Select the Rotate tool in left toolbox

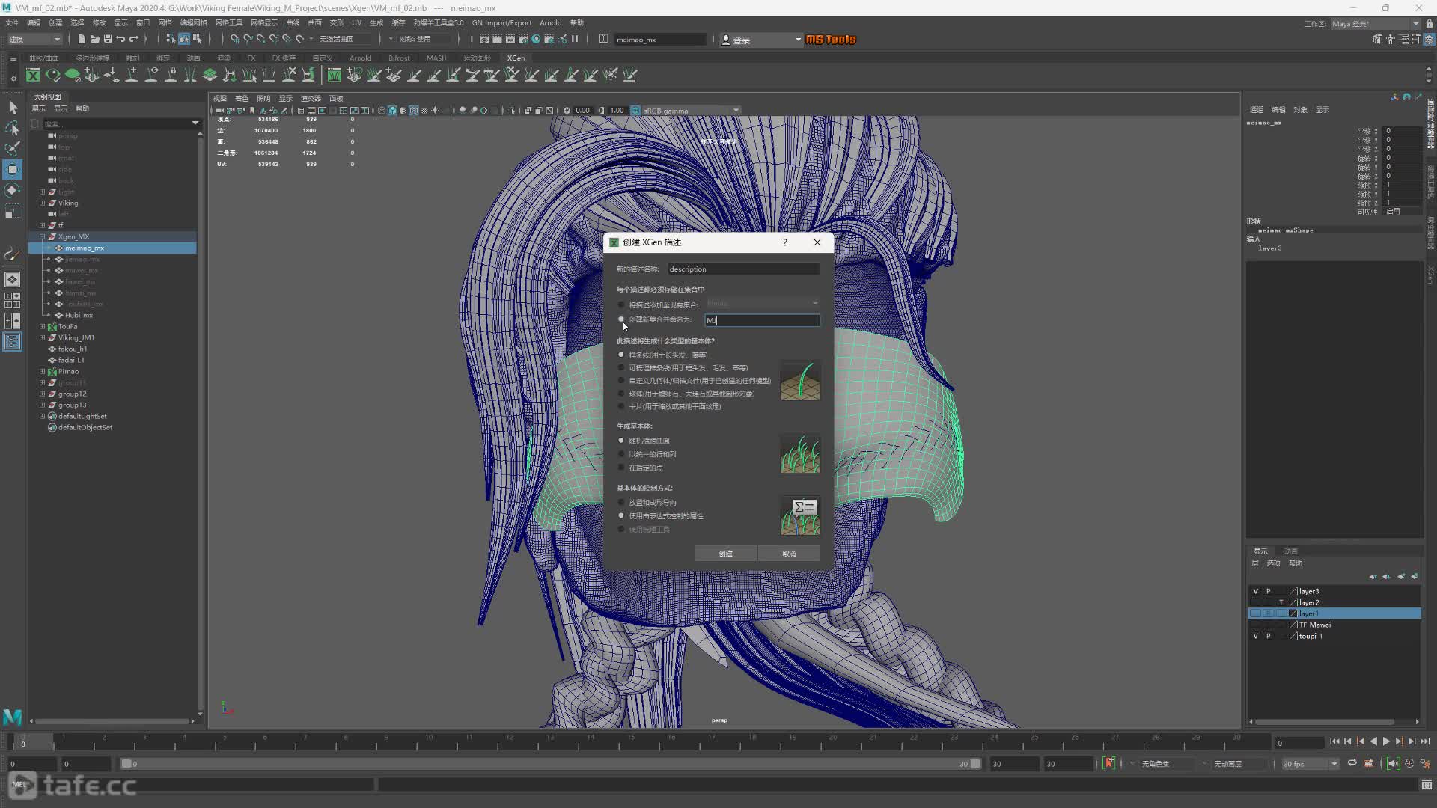pos(12,191)
